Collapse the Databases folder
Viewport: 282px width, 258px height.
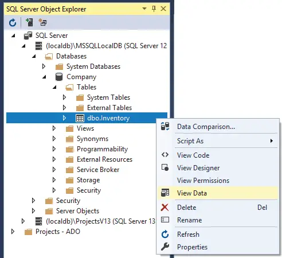point(34,56)
